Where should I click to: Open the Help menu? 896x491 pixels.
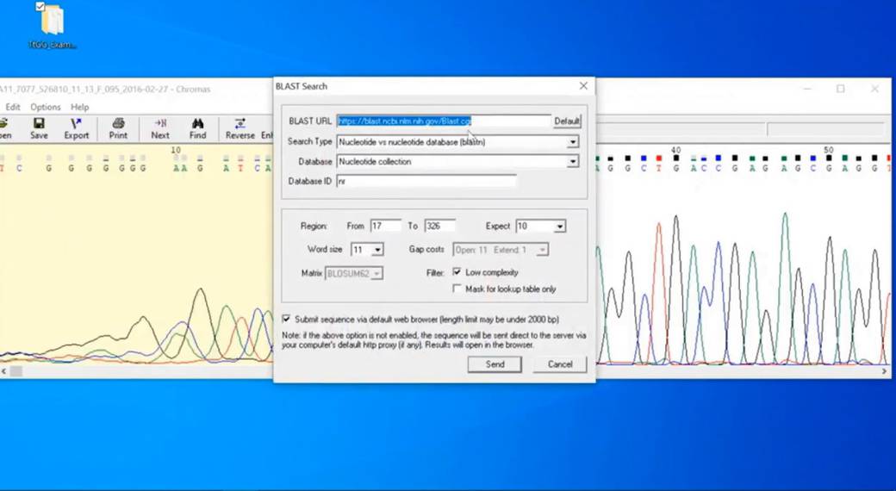[79, 107]
